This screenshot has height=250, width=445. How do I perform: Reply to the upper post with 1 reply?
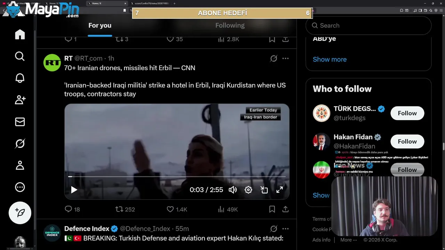(71, 39)
